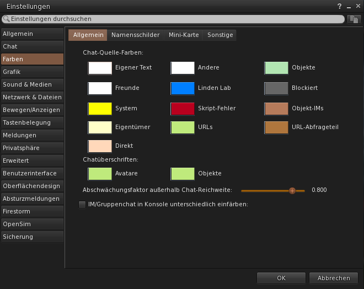Open the Grafik settings category

point(32,72)
